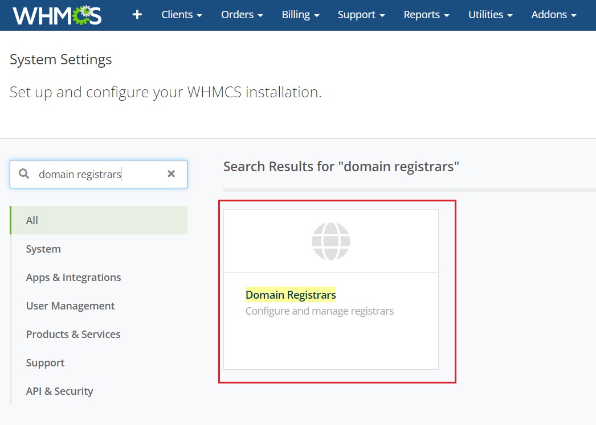Clear the search with the X icon
The height and width of the screenshot is (425, 596).
(171, 174)
